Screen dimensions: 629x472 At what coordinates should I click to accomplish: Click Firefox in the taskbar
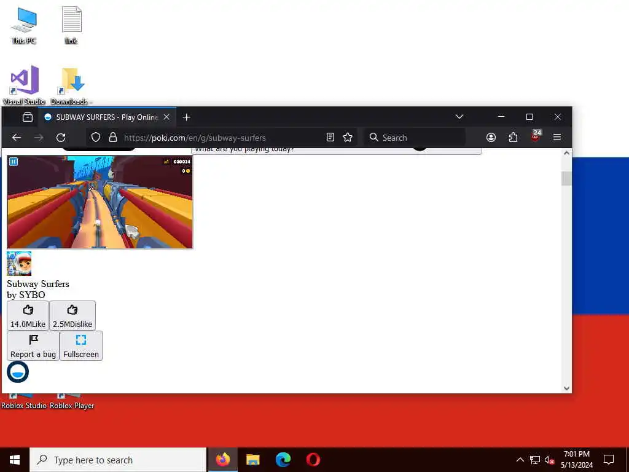coord(223,460)
